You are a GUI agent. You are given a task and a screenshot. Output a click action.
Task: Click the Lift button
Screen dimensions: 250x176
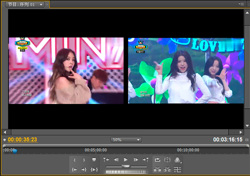tap(157, 169)
